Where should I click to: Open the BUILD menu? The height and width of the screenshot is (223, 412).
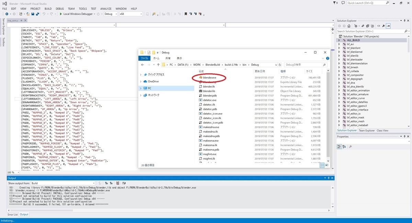tap(48, 9)
